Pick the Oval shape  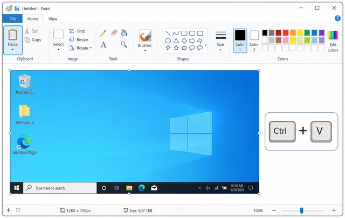[x=168, y=40]
